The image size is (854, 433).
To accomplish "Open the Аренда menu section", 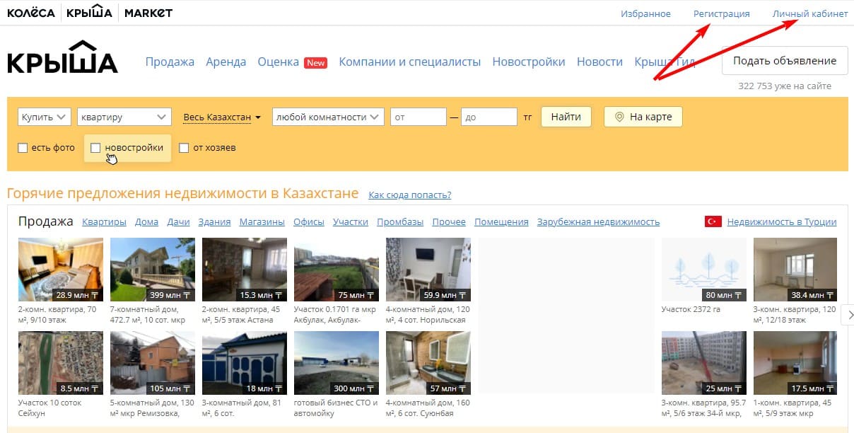I will coord(226,62).
